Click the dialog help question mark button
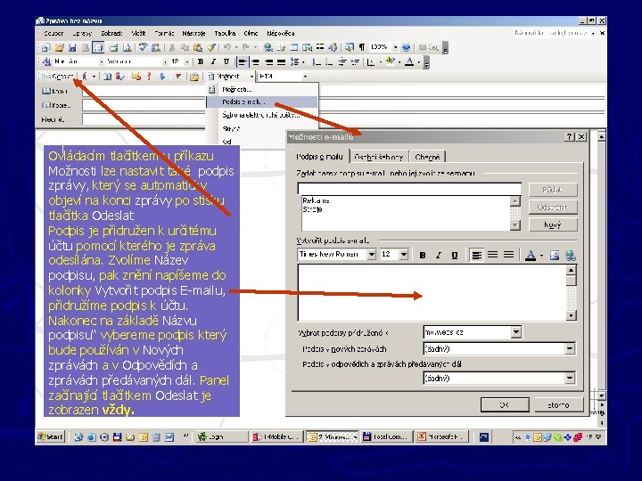The image size is (642, 481). tap(570, 137)
